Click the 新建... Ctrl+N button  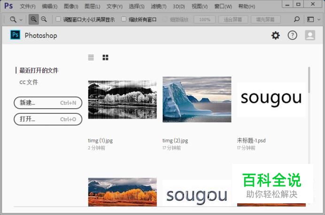tap(48, 103)
